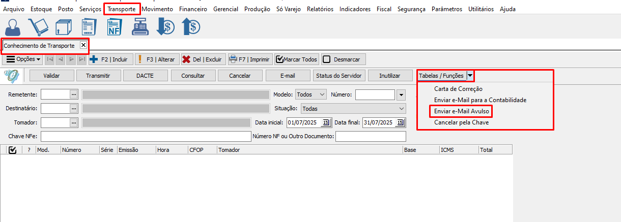This screenshot has width=621, height=222.
Task: Open the Data inicial calendar picker
Action: tap(326, 122)
